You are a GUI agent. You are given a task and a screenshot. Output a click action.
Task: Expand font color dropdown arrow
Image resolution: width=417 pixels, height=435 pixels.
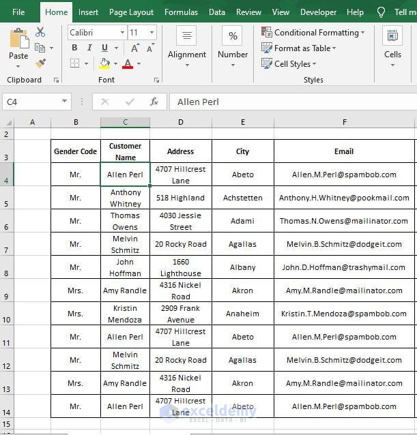139,63
